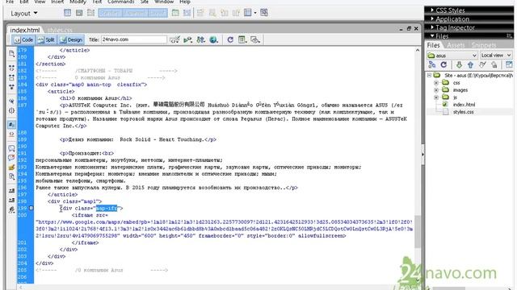Viewport: 517px width, 290px height.
Task: Click Preview in Browser globe icon
Action: point(213,39)
